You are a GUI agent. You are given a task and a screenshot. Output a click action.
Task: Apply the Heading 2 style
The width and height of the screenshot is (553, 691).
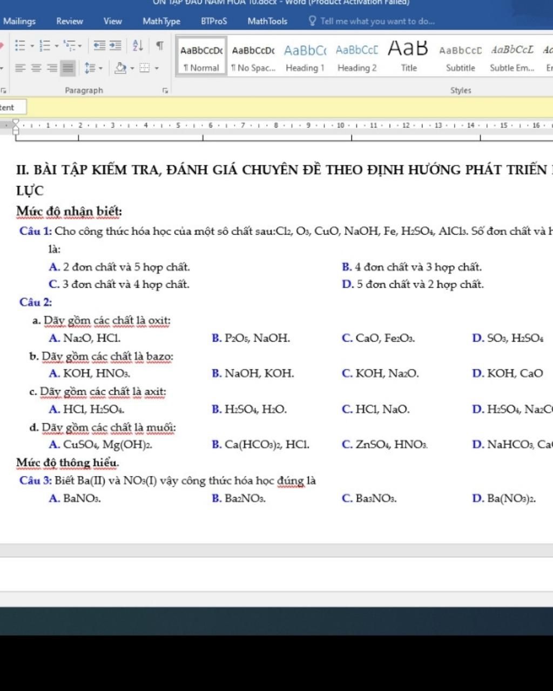point(357,56)
